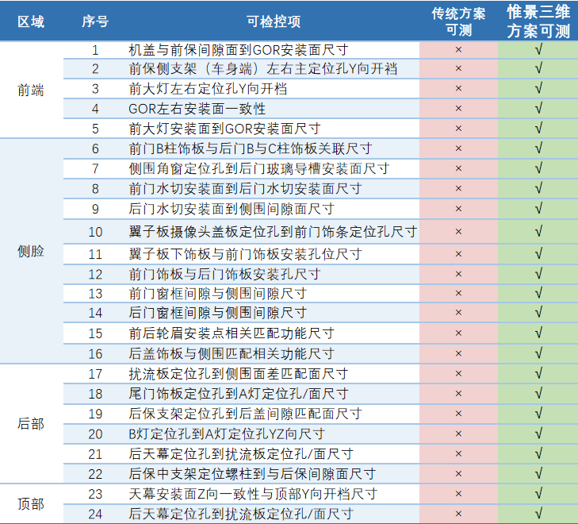Click the × mark in row 17
578x524 pixels.
[458, 373]
